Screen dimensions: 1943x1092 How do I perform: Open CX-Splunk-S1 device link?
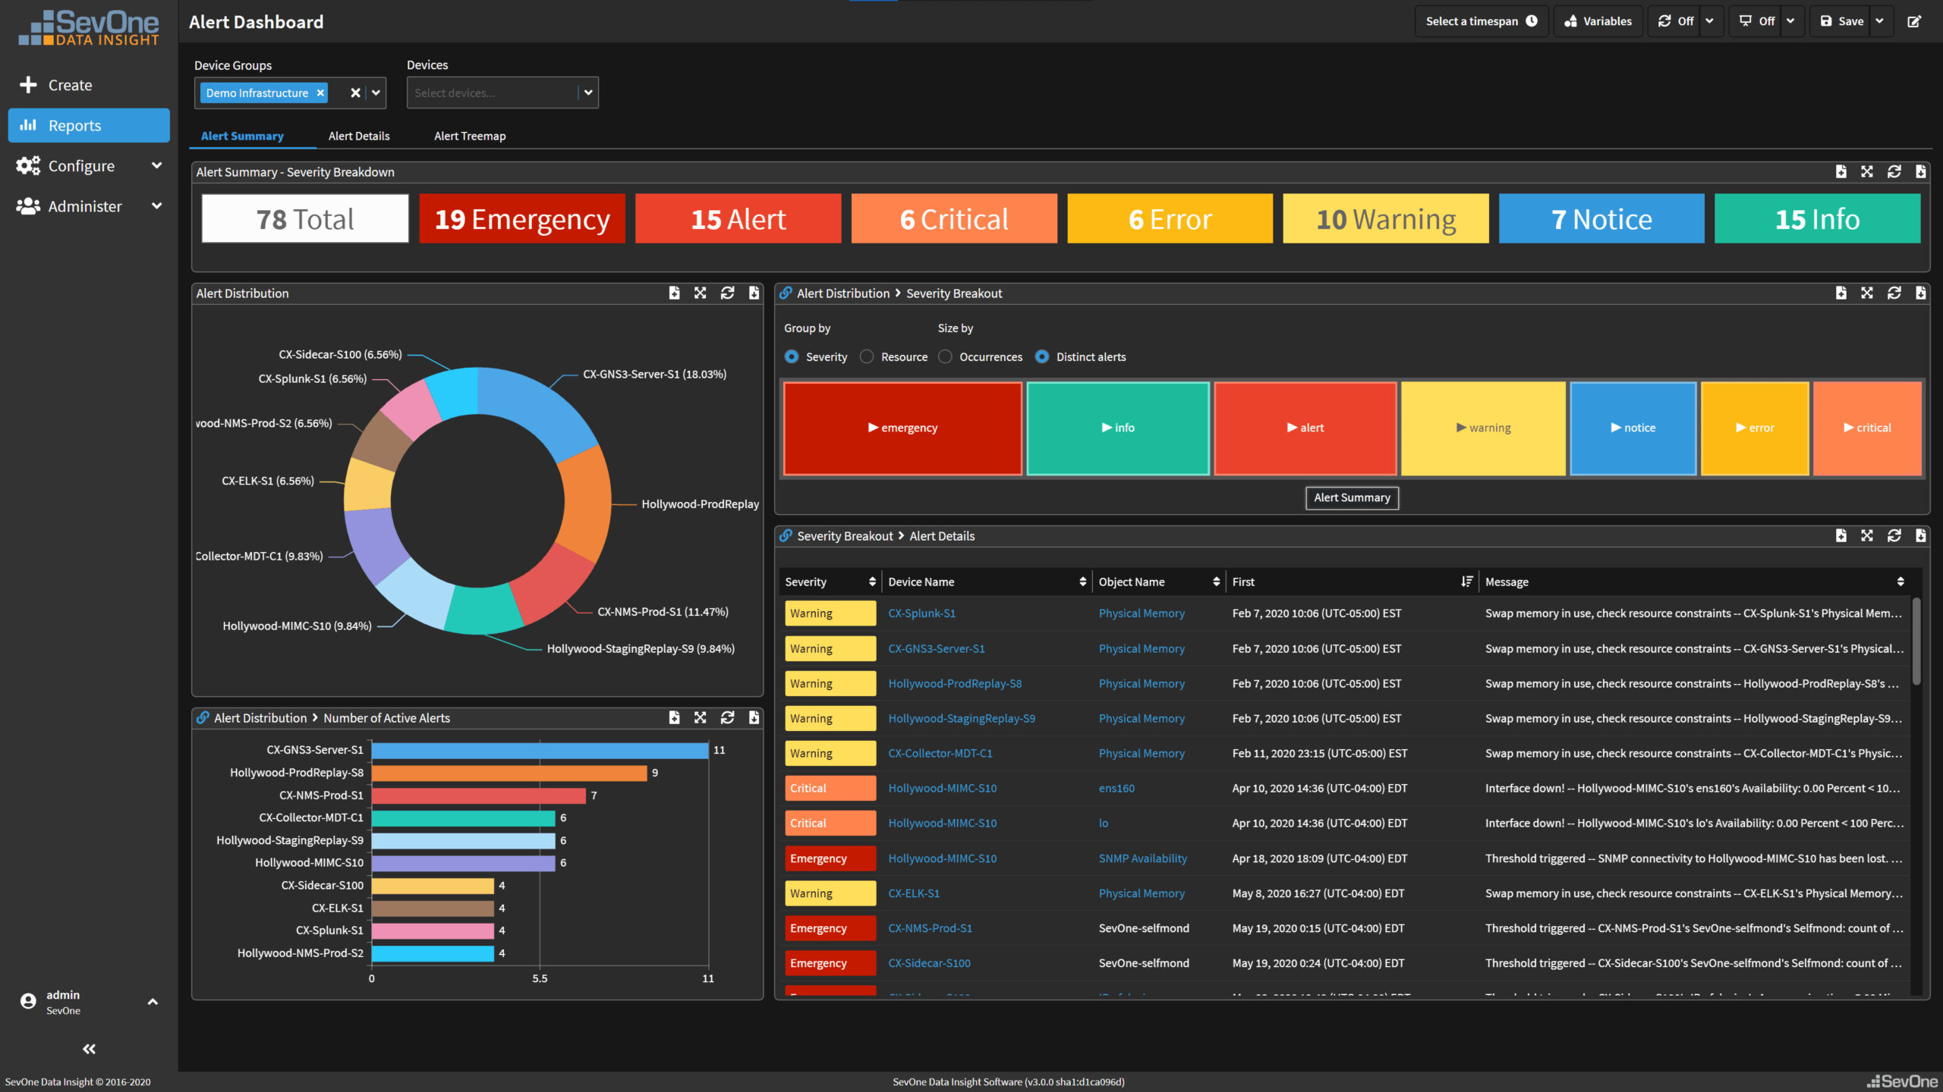coord(921,613)
